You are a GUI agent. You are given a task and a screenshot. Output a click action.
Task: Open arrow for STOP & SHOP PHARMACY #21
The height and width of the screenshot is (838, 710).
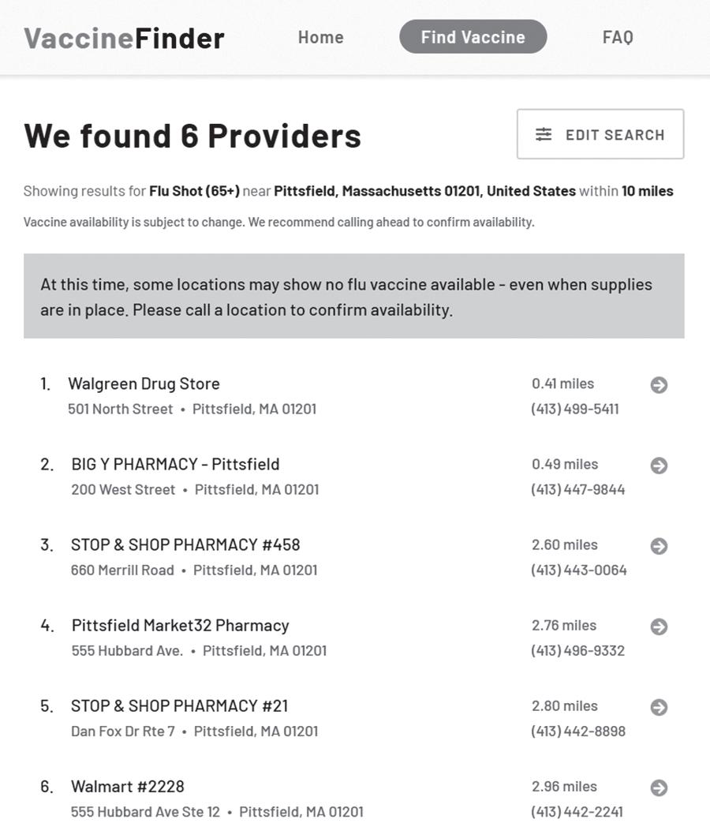[x=659, y=707]
